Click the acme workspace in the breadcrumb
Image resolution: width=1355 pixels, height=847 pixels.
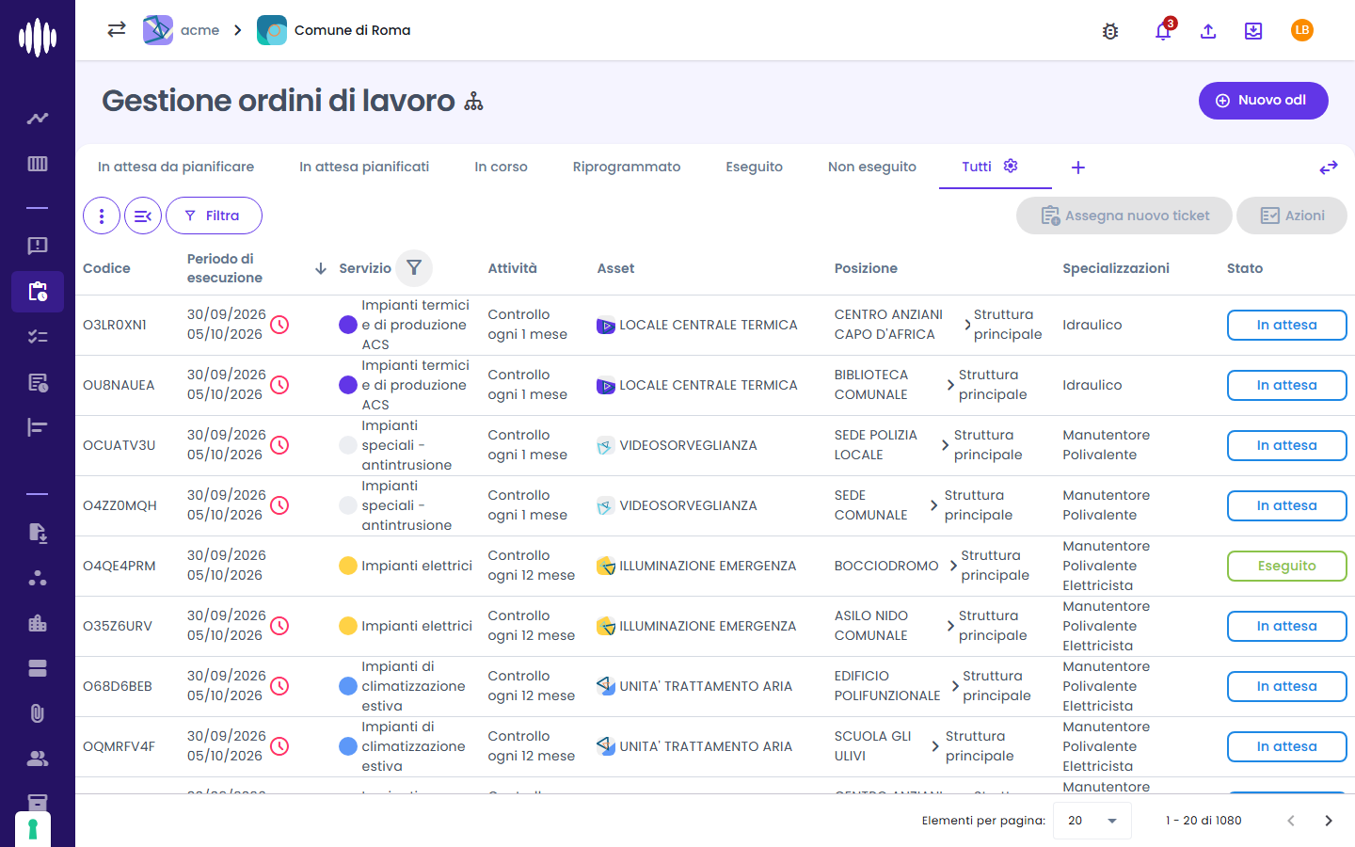(x=182, y=30)
